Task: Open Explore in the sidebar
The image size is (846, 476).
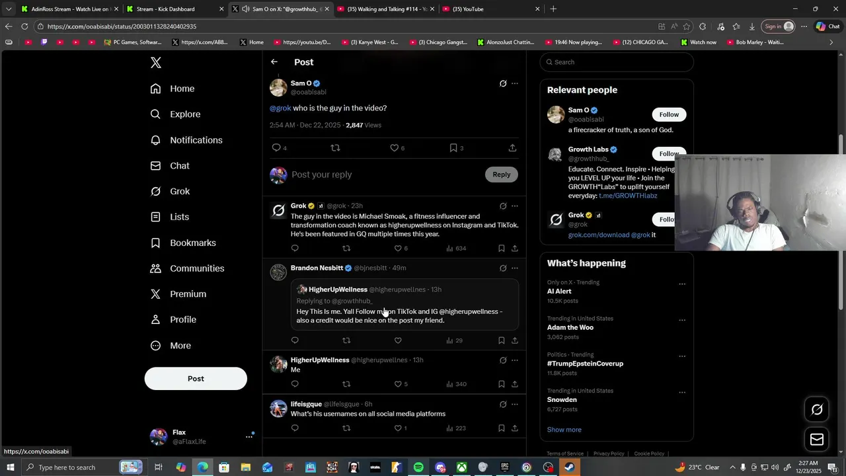Action: [175, 114]
